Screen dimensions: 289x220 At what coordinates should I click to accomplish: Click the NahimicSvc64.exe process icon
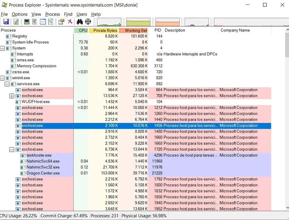click(x=23, y=161)
